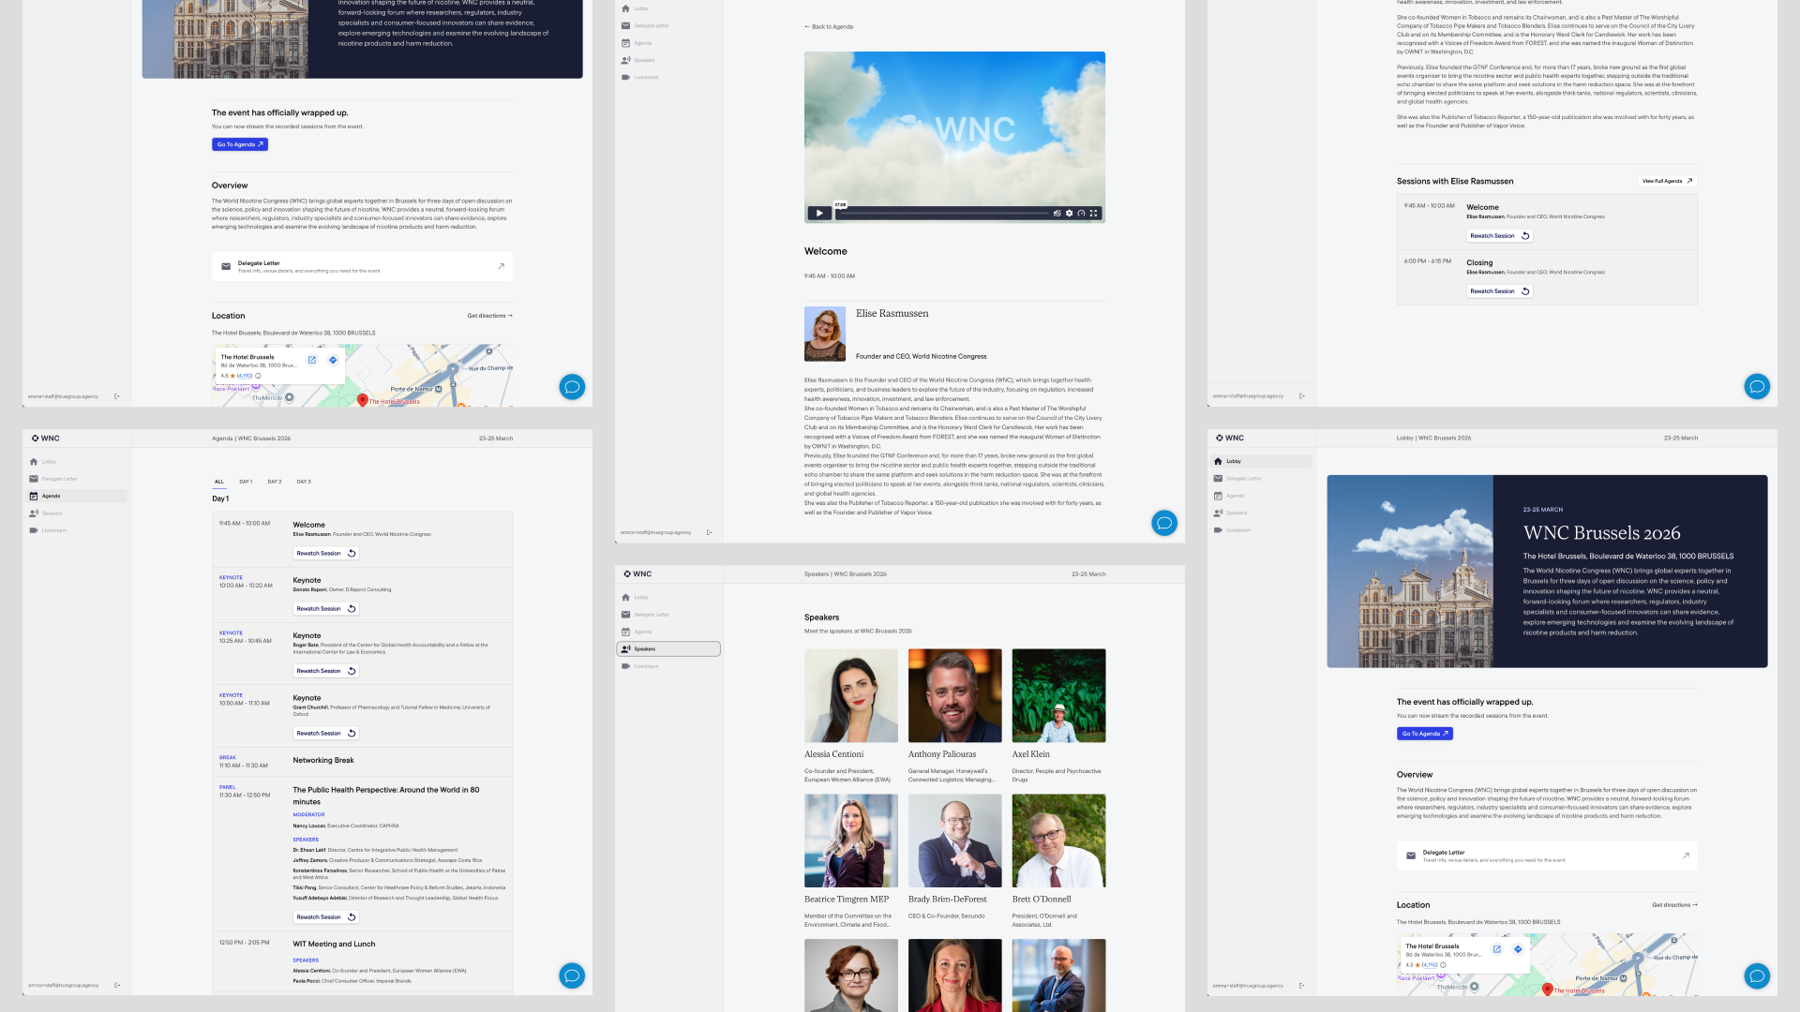Open chat bubble on the session video page

tap(1164, 523)
